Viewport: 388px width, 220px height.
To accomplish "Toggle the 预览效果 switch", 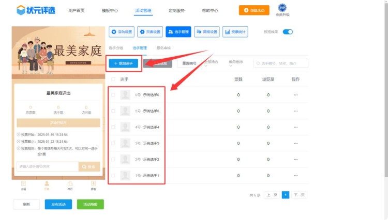I will tap(288, 32).
